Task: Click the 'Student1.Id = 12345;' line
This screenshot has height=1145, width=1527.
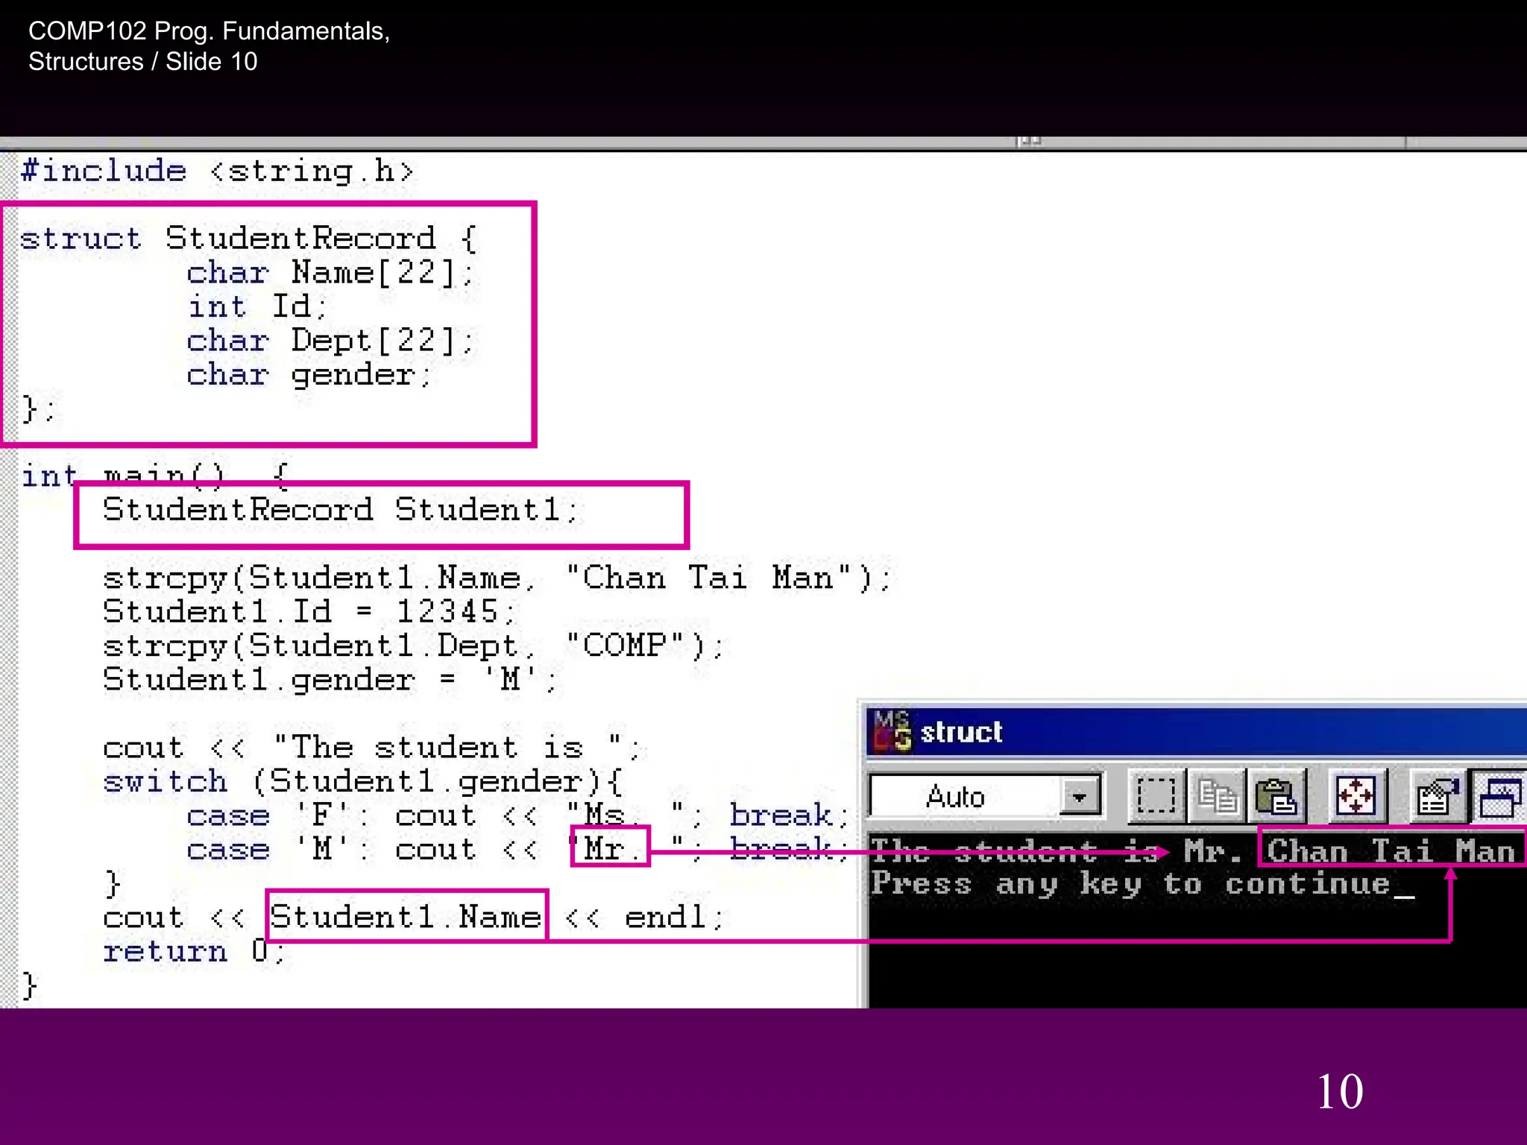Action: click(x=309, y=613)
